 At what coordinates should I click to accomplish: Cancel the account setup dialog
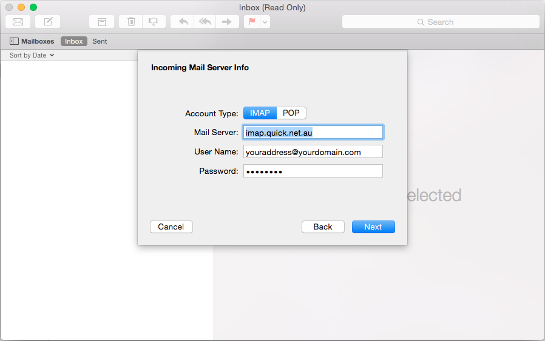(x=171, y=227)
